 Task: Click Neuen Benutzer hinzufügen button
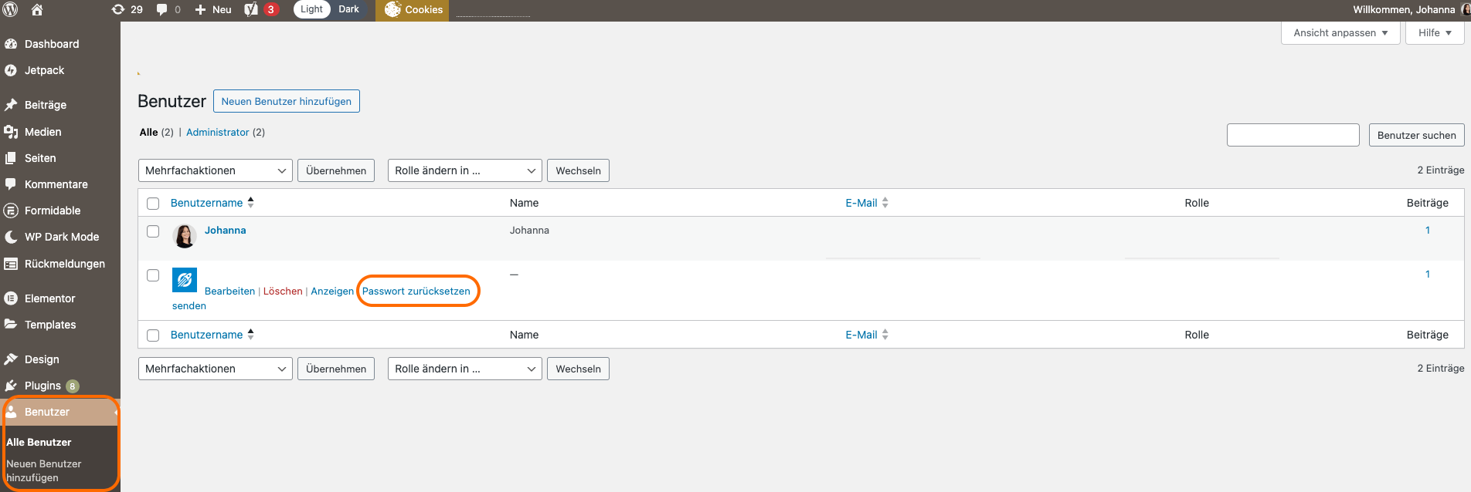pos(286,101)
